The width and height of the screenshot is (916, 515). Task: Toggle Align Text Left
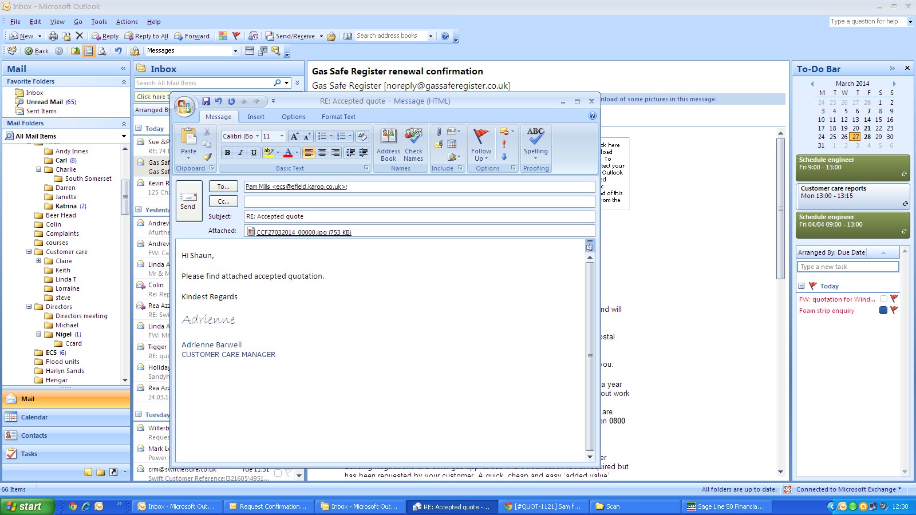coord(309,152)
